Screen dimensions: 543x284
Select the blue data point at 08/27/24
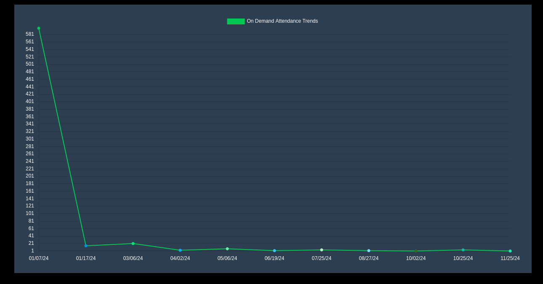[x=368, y=250]
